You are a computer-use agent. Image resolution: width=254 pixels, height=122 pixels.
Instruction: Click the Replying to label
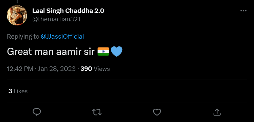point(23,37)
